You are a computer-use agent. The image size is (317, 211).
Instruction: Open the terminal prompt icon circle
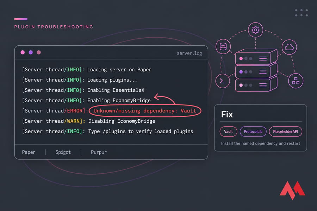[223, 81]
